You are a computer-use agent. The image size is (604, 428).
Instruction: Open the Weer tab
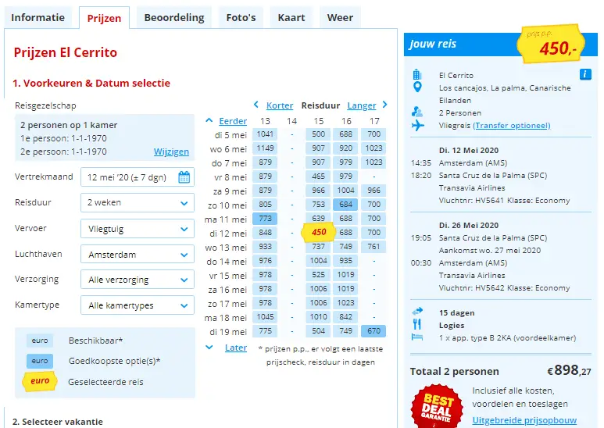[340, 18]
